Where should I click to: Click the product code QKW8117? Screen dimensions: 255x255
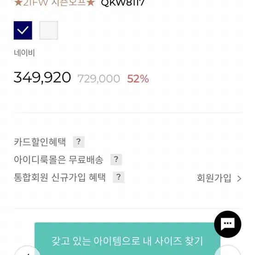(x=122, y=3)
